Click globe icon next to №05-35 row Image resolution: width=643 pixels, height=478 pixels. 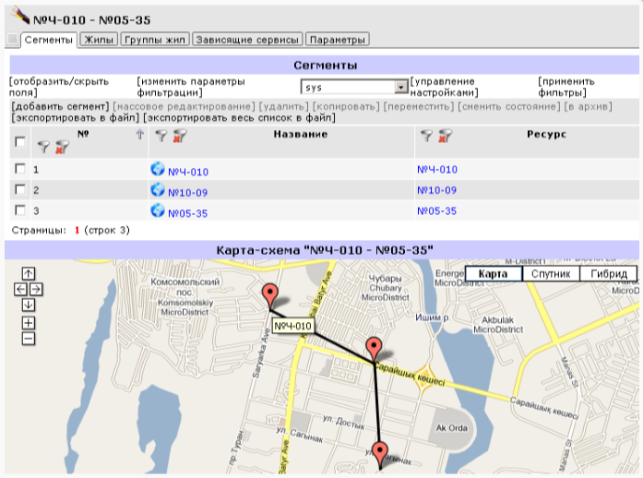pos(158,210)
